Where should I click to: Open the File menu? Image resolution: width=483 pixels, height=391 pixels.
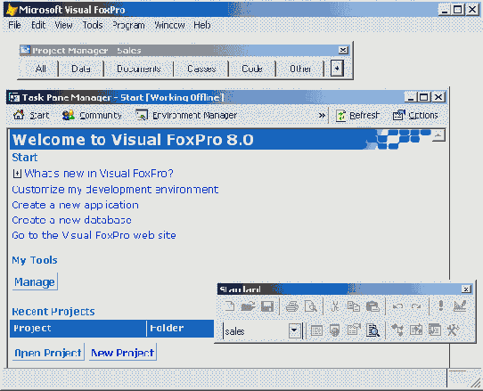point(14,25)
